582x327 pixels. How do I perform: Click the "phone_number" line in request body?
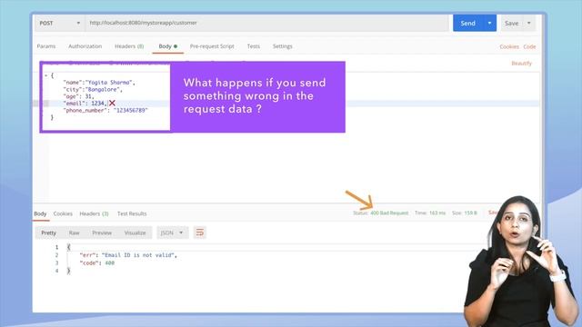click(x=105, y=111)
